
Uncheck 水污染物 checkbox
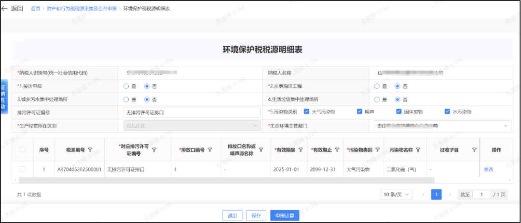[x=447, y=112]
